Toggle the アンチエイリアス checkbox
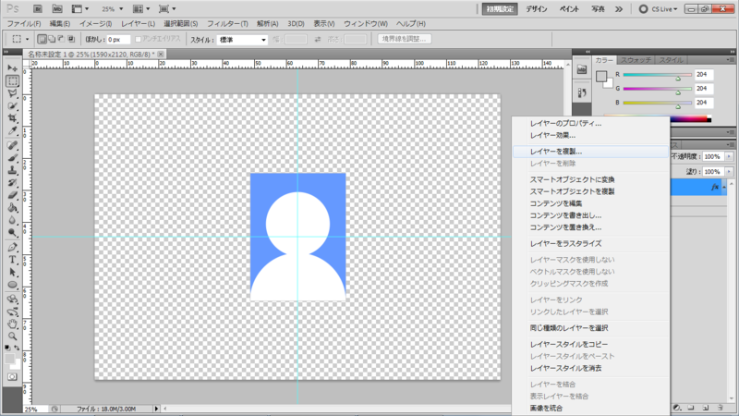Viewport: 739px width, 416px height. click(138, 39)
